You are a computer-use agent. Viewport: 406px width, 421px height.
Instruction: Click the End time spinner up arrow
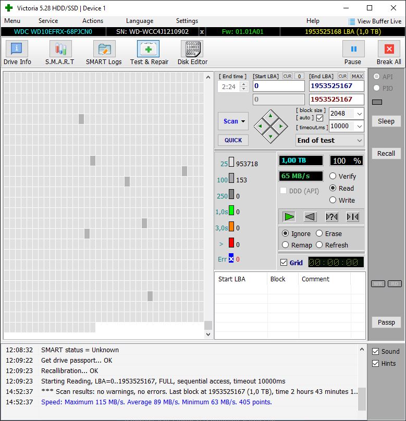click(243, 84)
